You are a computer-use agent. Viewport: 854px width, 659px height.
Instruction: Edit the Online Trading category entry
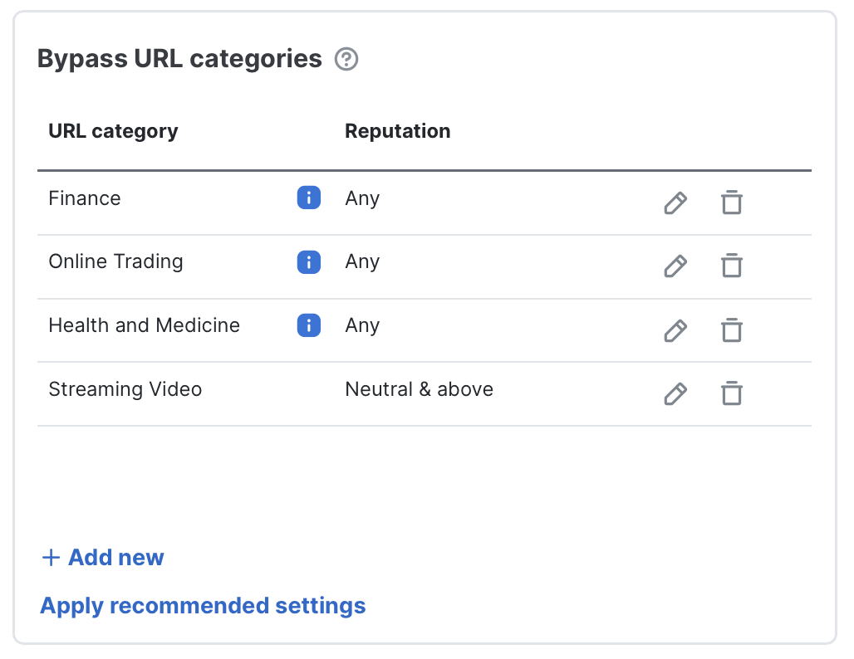[675, 266]
